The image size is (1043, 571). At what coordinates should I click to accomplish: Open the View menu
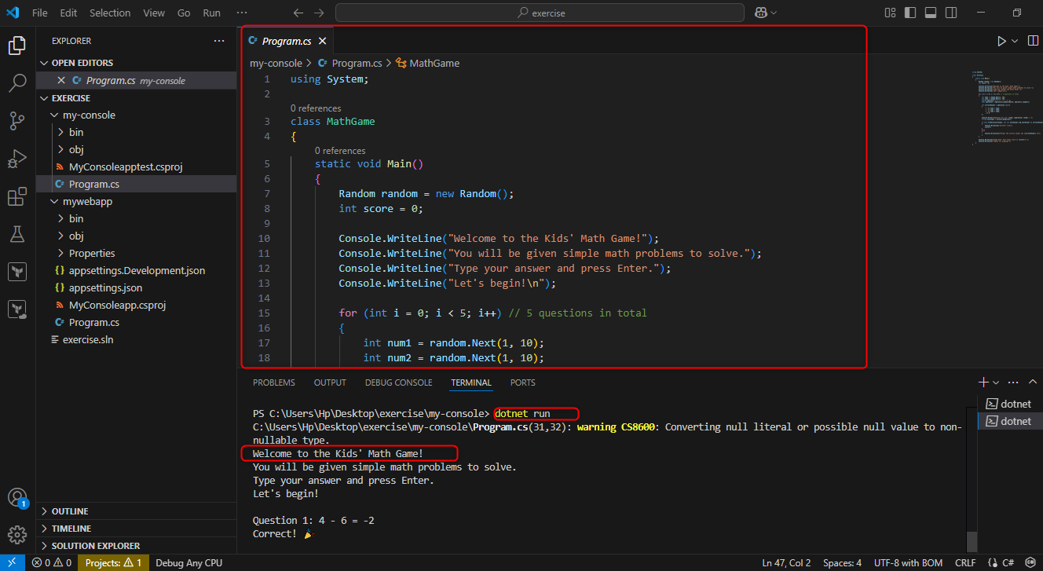[x=154, y=13]
